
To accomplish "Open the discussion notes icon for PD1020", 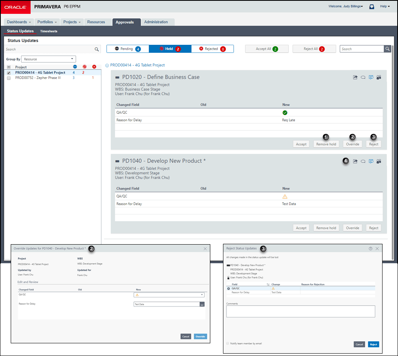I will [x=371, y=77].
